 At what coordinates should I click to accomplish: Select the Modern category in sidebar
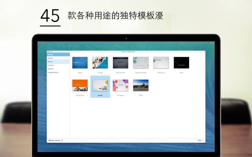58,62
